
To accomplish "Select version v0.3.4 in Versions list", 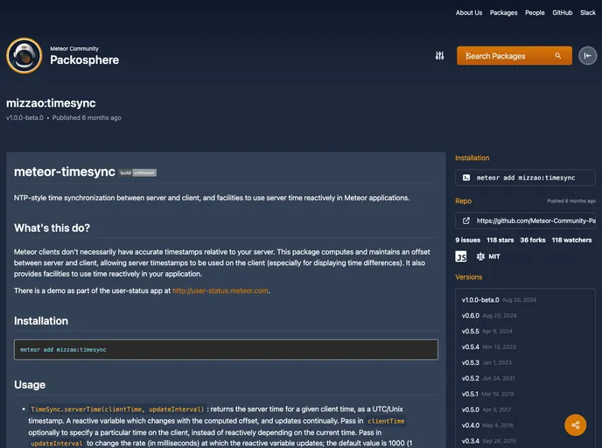I will tap(471, 441).
